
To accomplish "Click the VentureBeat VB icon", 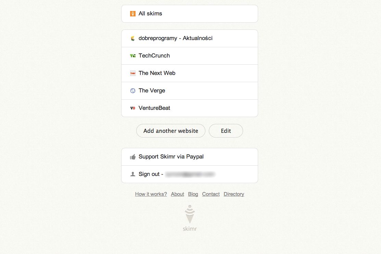I will click(133, 108).
